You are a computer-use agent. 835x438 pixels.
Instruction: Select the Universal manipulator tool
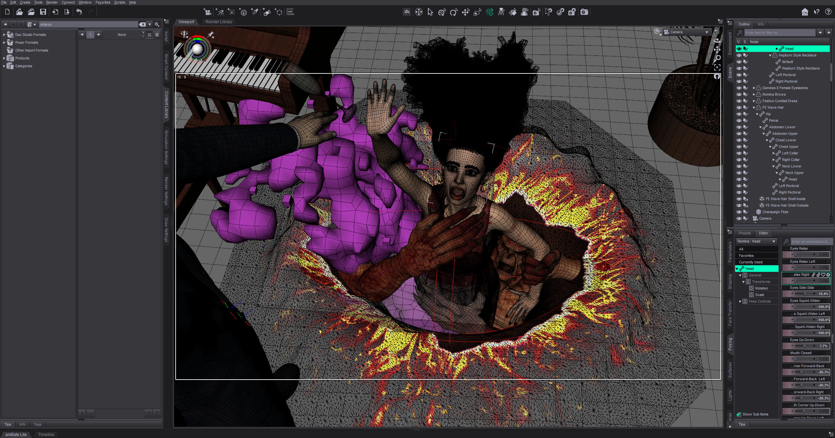coord(442,12)
